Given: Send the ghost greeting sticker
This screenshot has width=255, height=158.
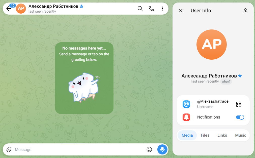Looking at the screenshot, I should coord(84,88).
